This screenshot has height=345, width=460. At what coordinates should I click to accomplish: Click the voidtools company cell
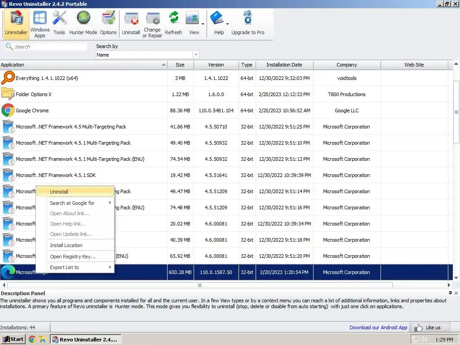click(346, 78)
